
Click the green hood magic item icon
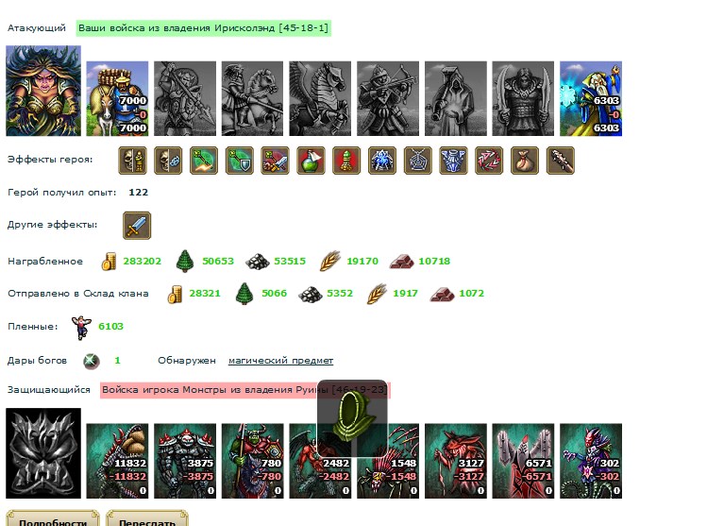click(352, 418)
